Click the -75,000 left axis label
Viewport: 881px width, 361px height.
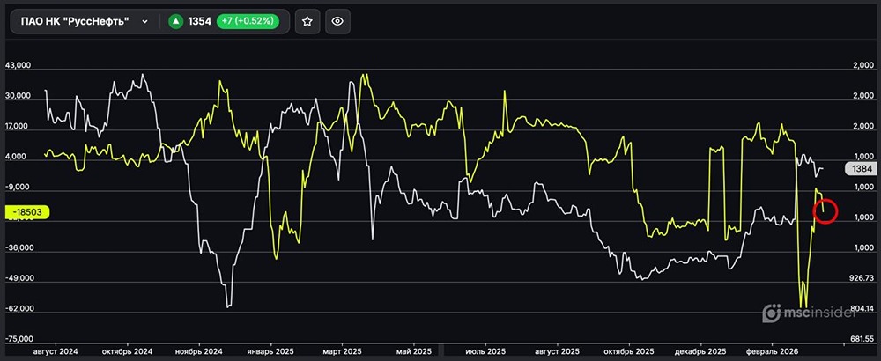click(x=19, y=339)
